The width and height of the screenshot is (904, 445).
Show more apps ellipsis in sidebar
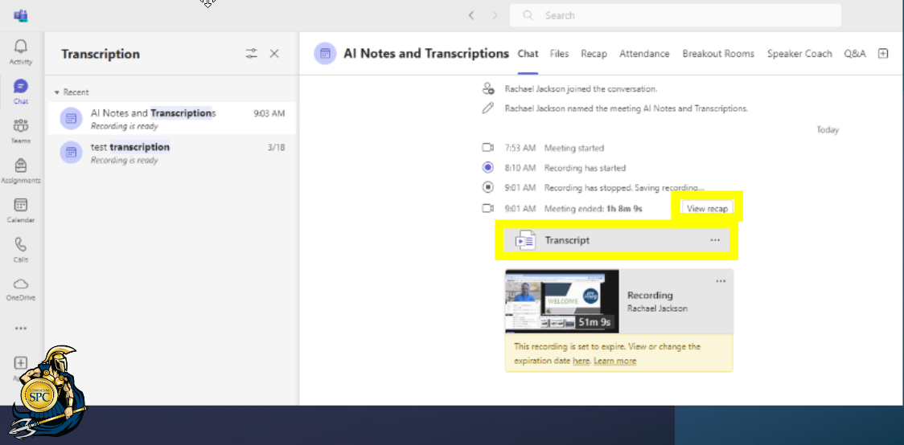pyautogui.click(x=21, y=329)
